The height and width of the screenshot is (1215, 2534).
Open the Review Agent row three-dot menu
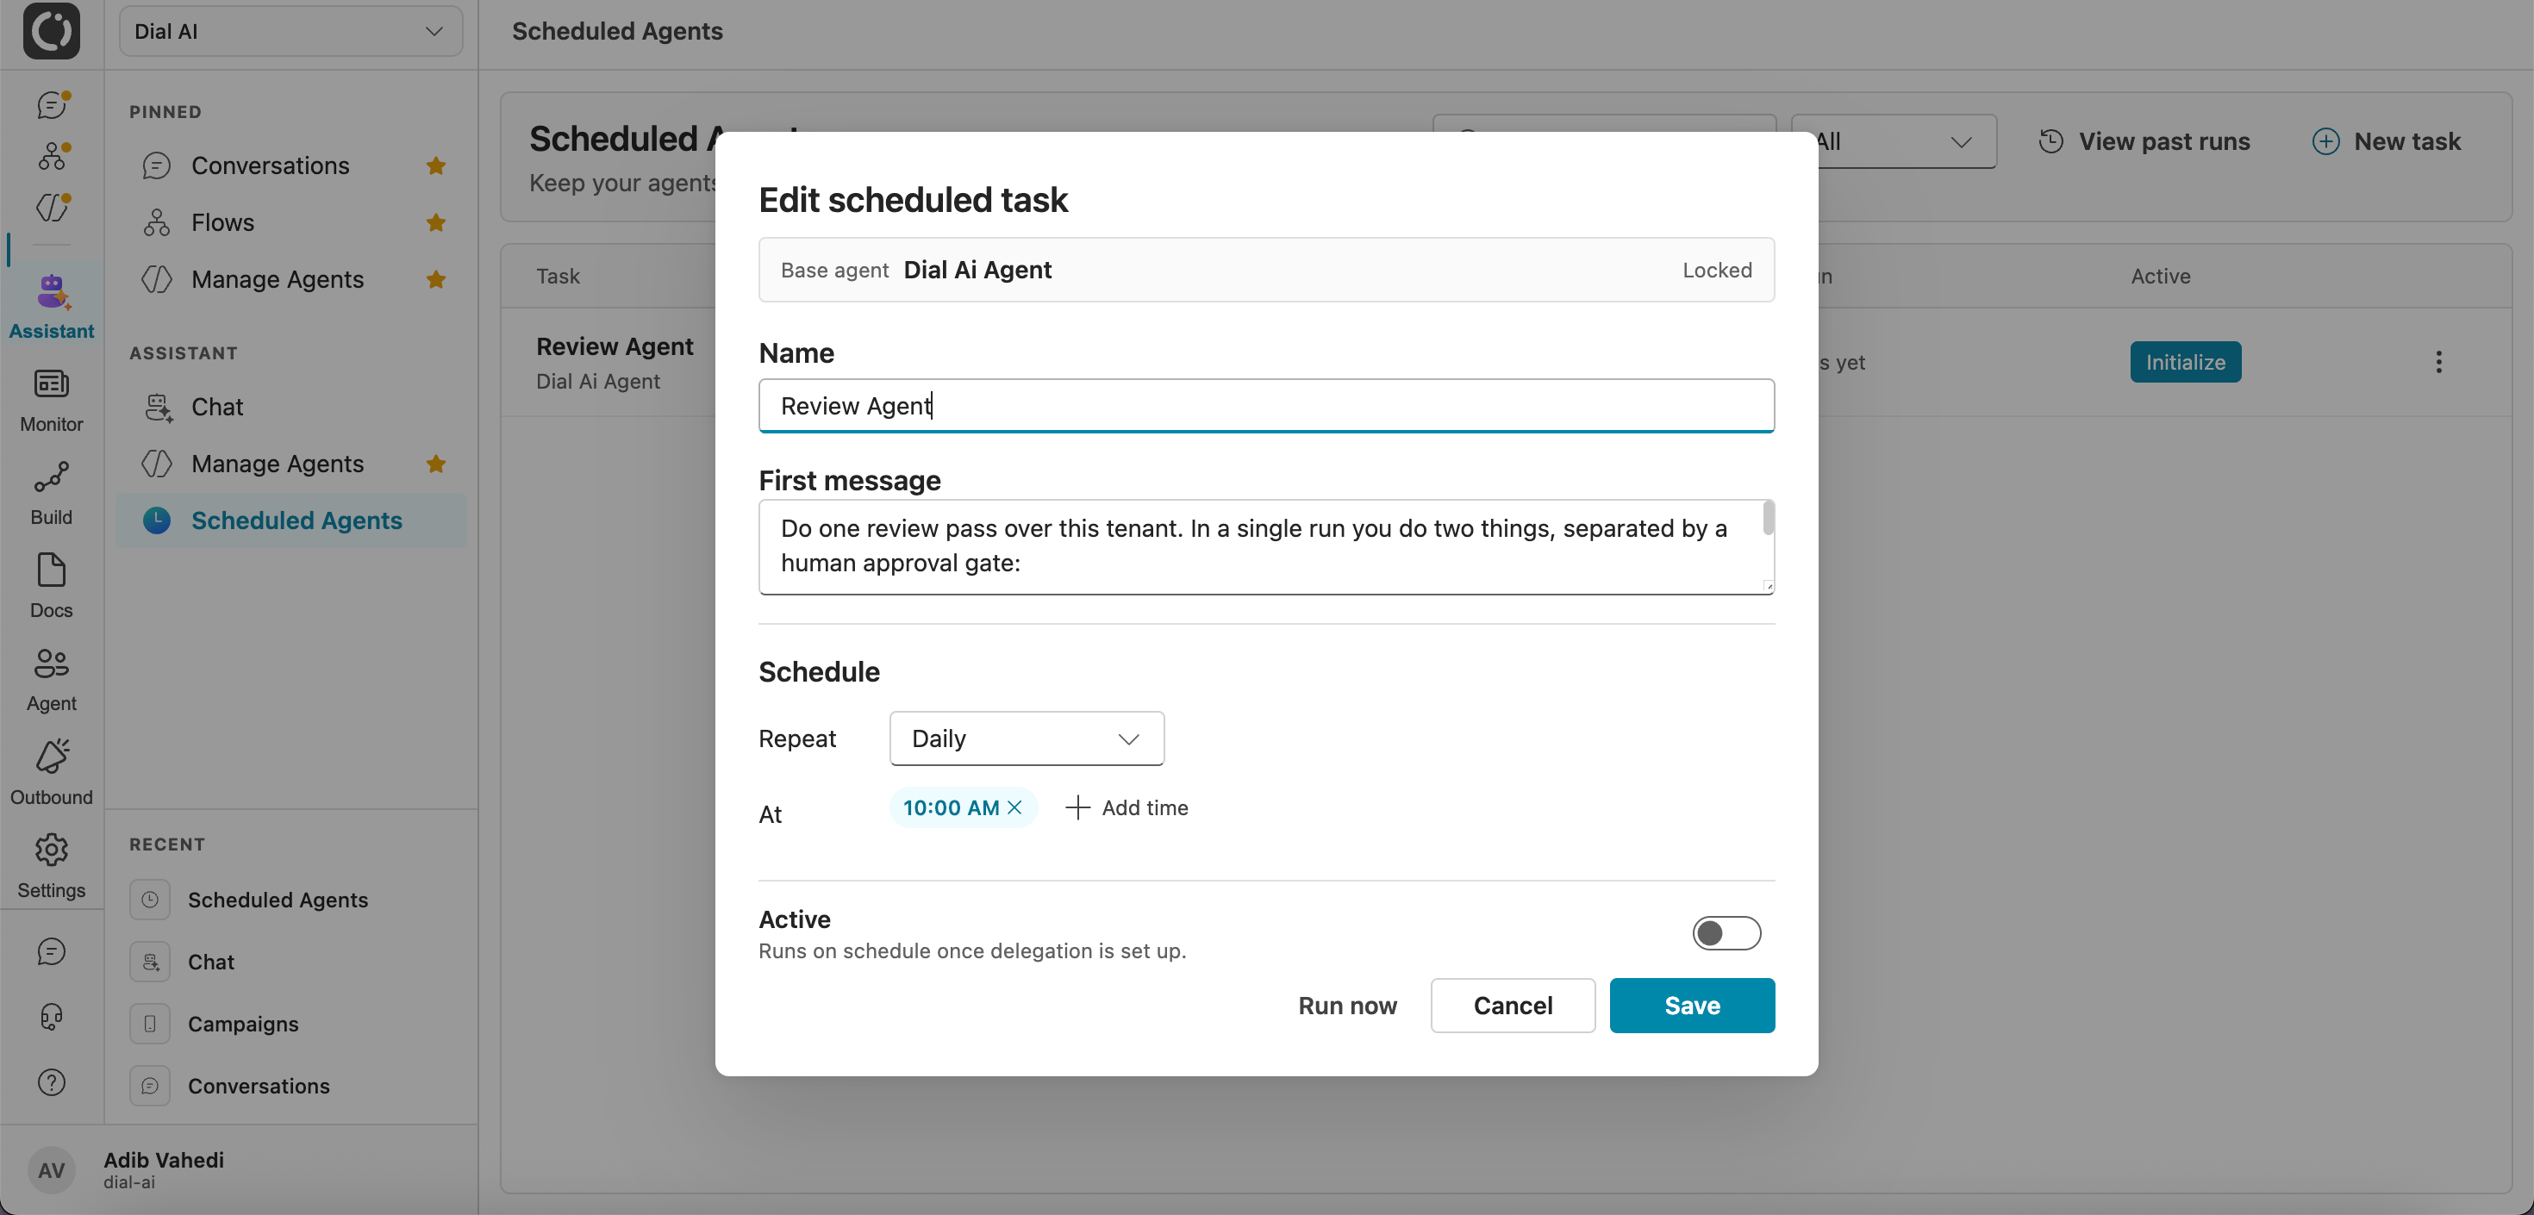coord(2438,362)
